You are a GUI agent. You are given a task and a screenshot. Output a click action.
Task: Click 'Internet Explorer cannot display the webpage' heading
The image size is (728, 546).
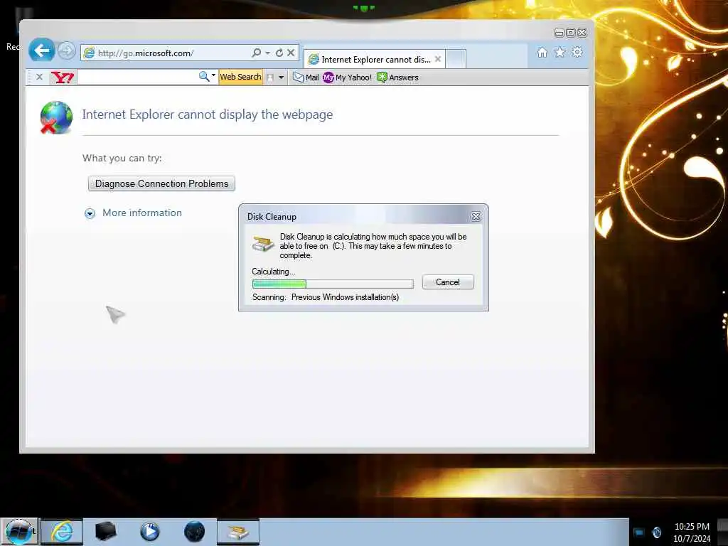click(208, 114)
